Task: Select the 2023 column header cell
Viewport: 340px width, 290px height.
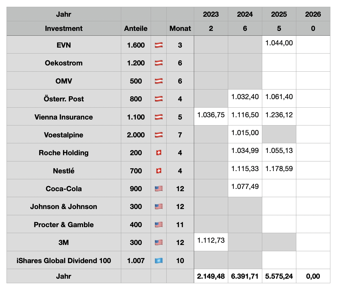Action: tap(211, 14)
